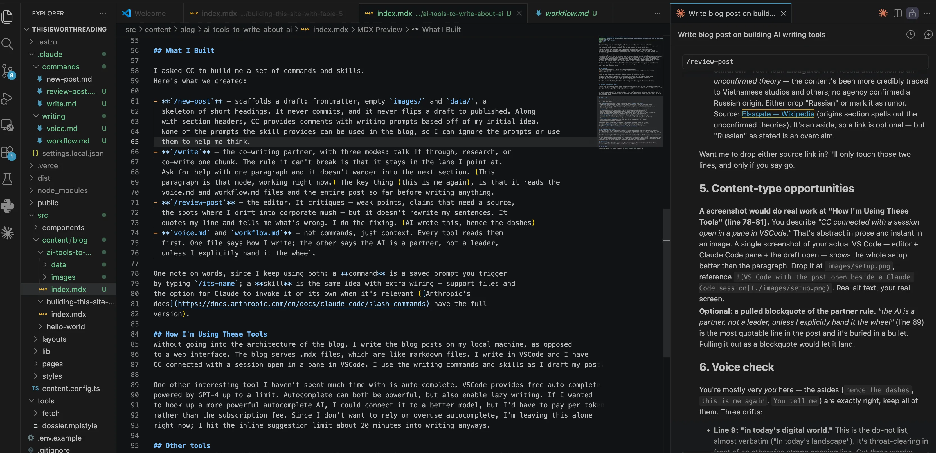This screenshot has width=936, height=453.
Task: Open the Testing flask view
Action: pyautogui.click(x=8, y=179)
